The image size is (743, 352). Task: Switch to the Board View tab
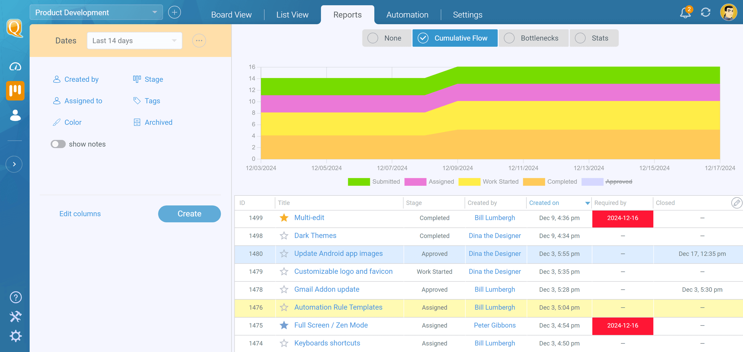231,15
